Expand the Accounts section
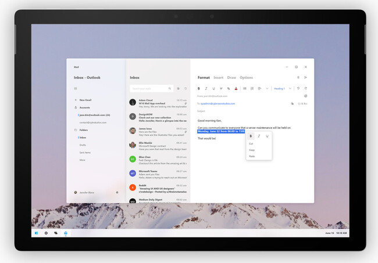The height and width of the screenshot is (263, 378). tap(85, 107)
